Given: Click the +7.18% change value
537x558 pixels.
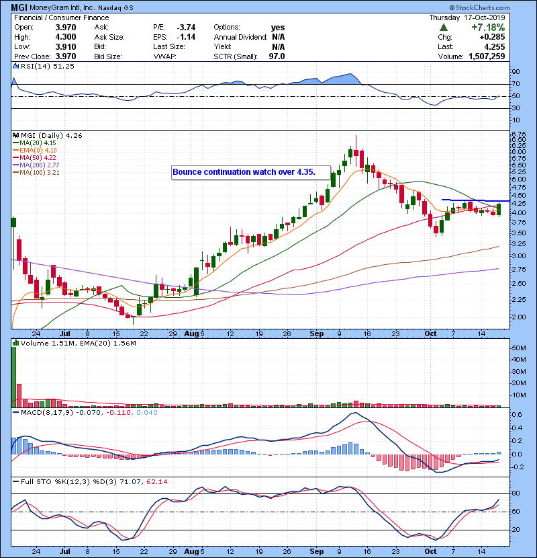Looking at the screenshot, I should [x=488, y=28].
